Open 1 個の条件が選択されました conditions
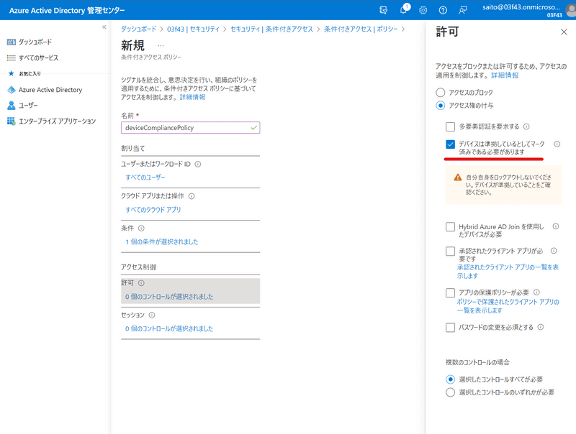This screenshot has width=576, height=434. pyautogui.click(x=161, y=242)
